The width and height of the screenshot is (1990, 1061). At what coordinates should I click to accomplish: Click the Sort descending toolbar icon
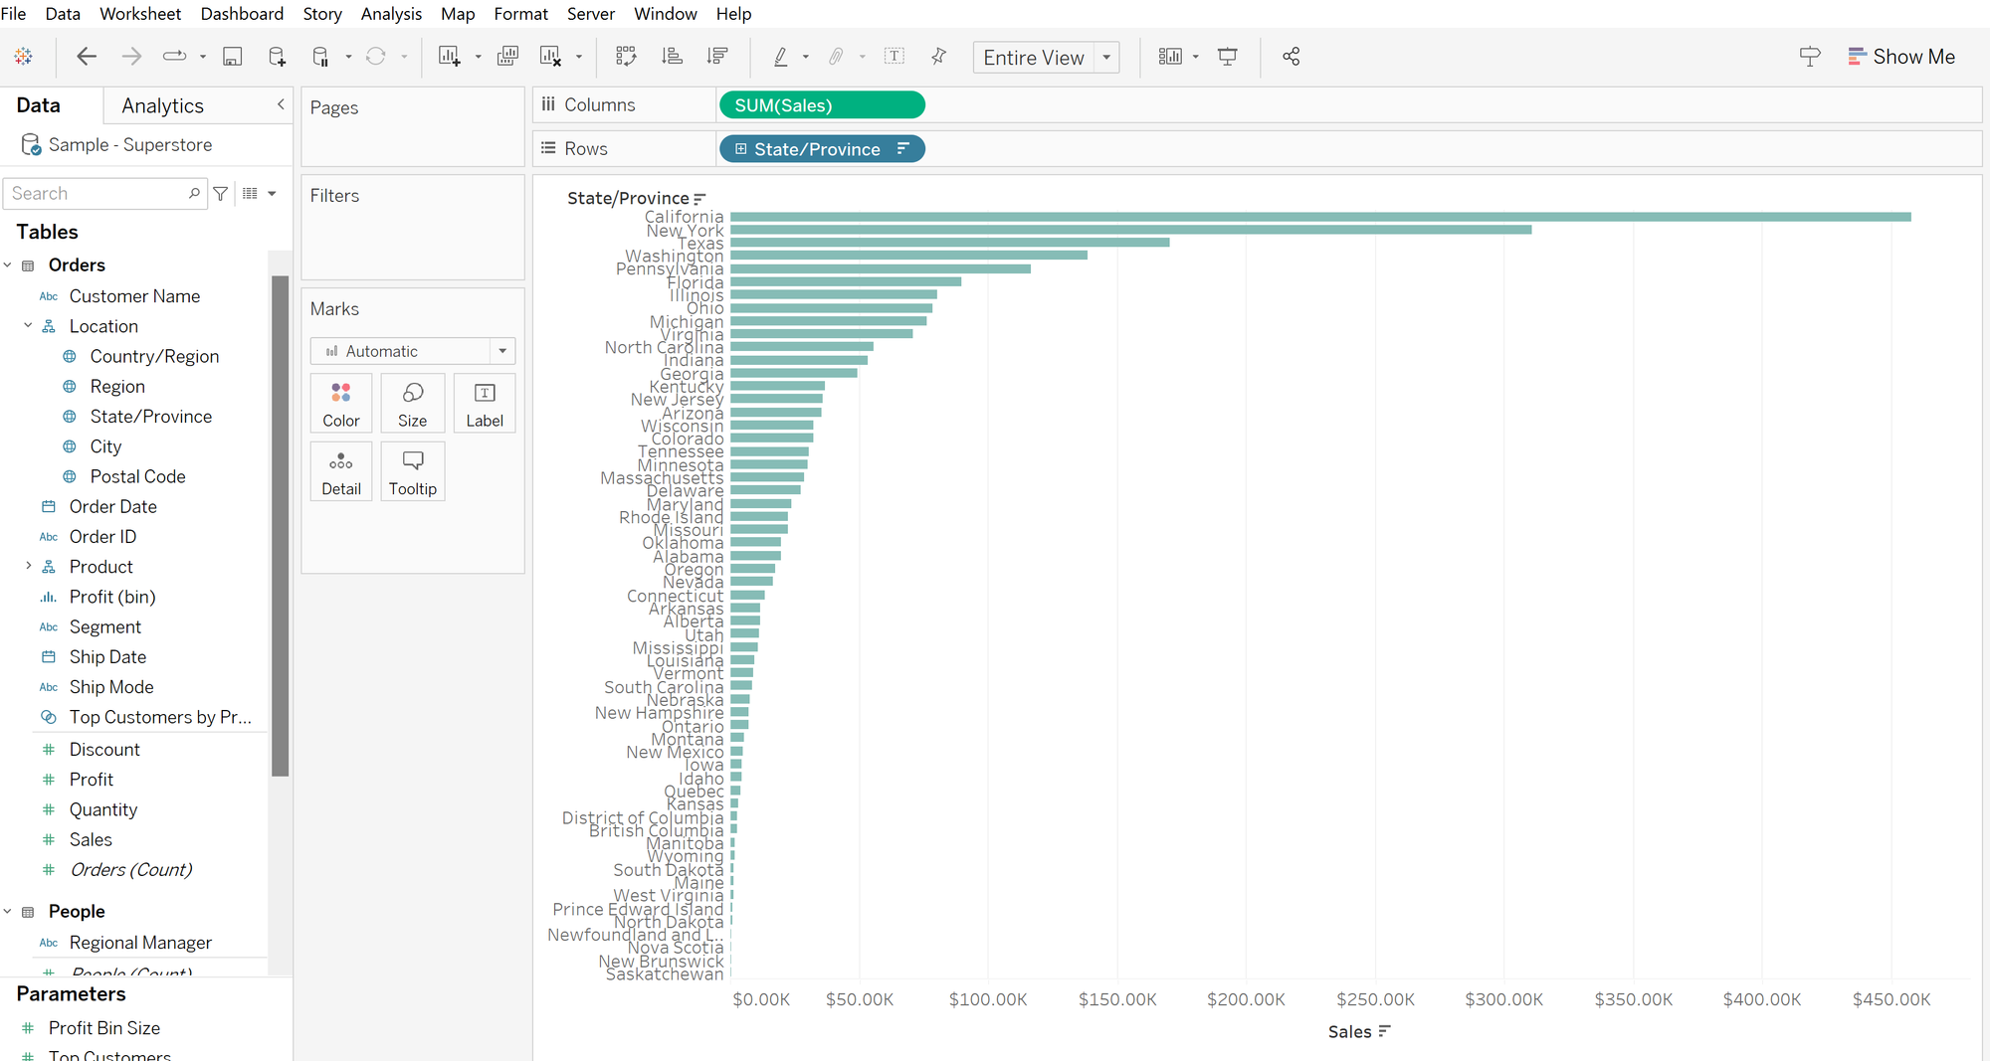(717, 57)
